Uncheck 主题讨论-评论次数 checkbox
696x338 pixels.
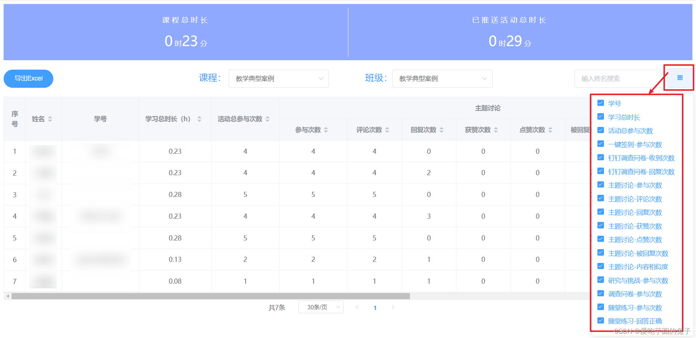(x=601, y=198)
